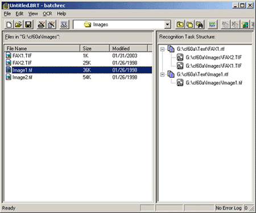This screenshot has height=213, width=256.
Task: Collapse the Image1.rtf task tree node
Action: [162, 75]
